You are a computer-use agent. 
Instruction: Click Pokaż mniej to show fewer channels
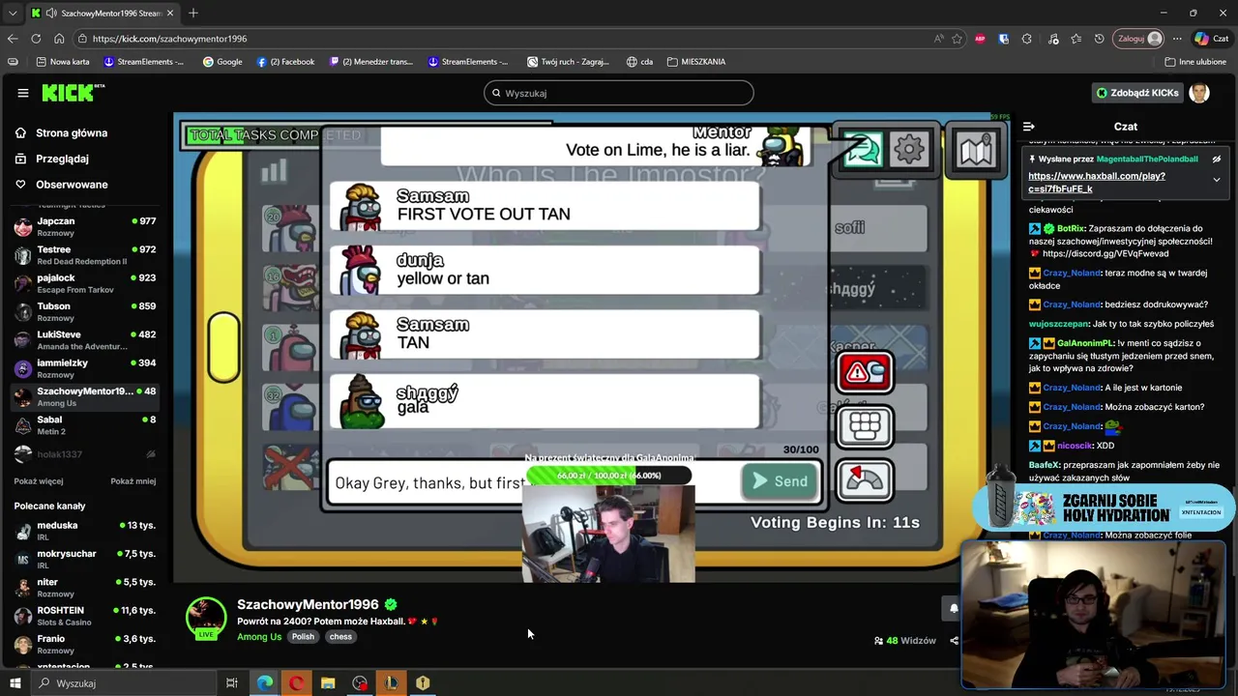[x=133, y=481]
